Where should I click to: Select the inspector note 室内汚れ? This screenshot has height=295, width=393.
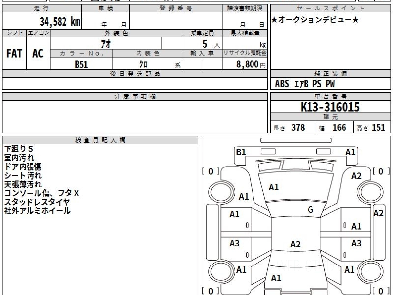tap(19, 158)
